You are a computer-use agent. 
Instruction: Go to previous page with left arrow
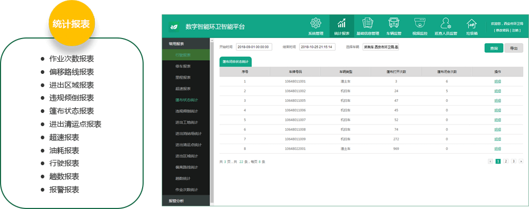(490, 161)
